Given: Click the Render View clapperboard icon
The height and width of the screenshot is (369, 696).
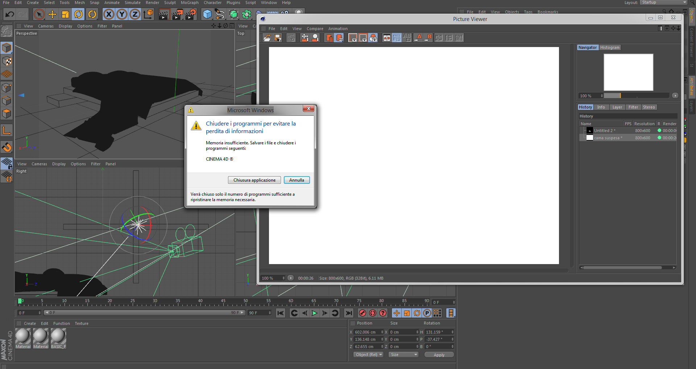Looking at the screenshot, I should [164, 14].
